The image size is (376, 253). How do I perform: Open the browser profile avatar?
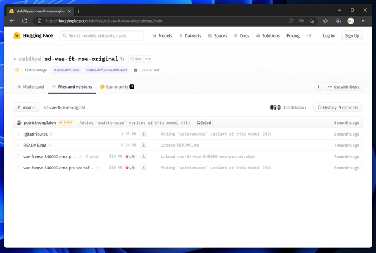pos(351,21)
